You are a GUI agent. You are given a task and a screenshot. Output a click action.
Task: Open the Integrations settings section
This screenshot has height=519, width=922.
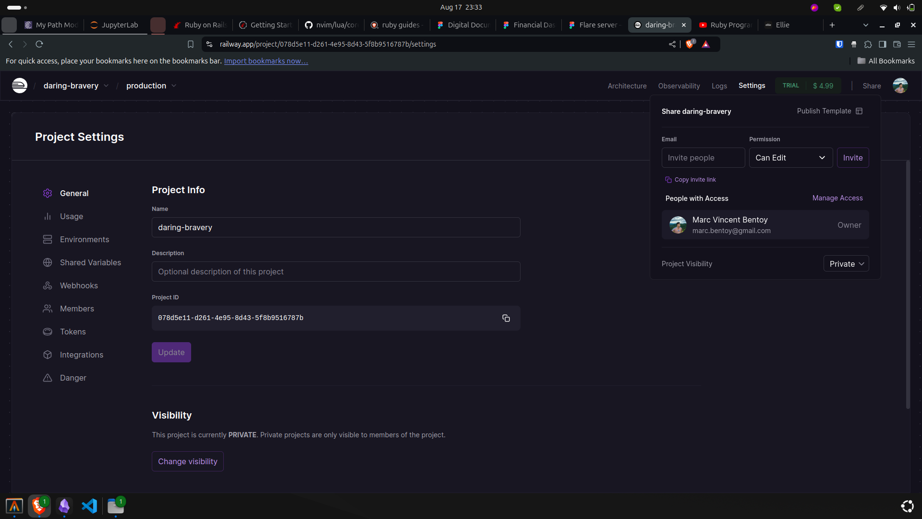(x=81, y=355)
